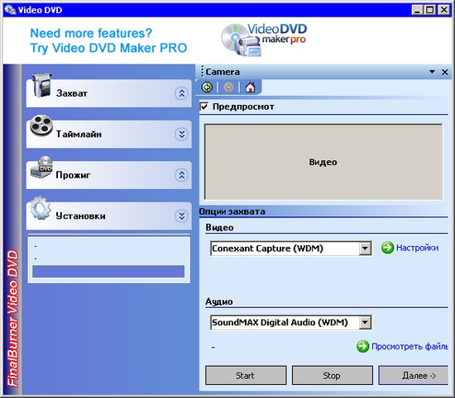The image size is (455, 398).
Task: Click the VideoDVD maker pro logo
Action: pyautogui.click(x=264, y=40)
